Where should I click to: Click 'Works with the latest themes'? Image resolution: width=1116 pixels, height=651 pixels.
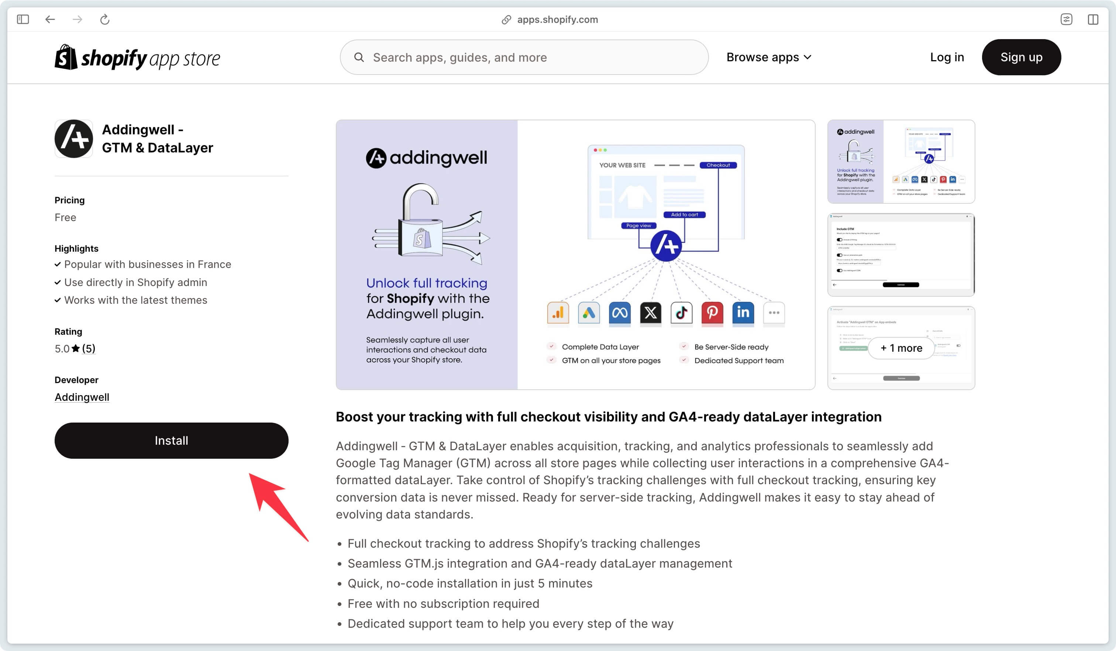(x=135, y=300)
